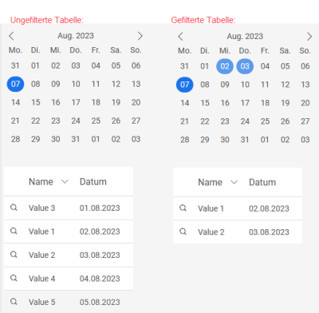Open Aug. 2023 month header in unfiltered calendar
Image resolution: width=319 pixels, height=313 pixels.
tap(76, 36)
